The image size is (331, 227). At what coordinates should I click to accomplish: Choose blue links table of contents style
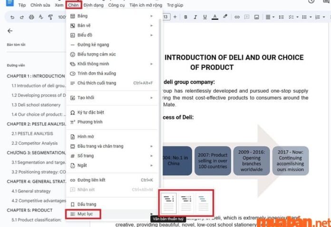click(x=203, y=203)
